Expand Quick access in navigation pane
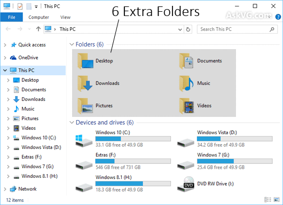Image resolution: width=283 pixels, height=205 pixels. pos(5,45)
